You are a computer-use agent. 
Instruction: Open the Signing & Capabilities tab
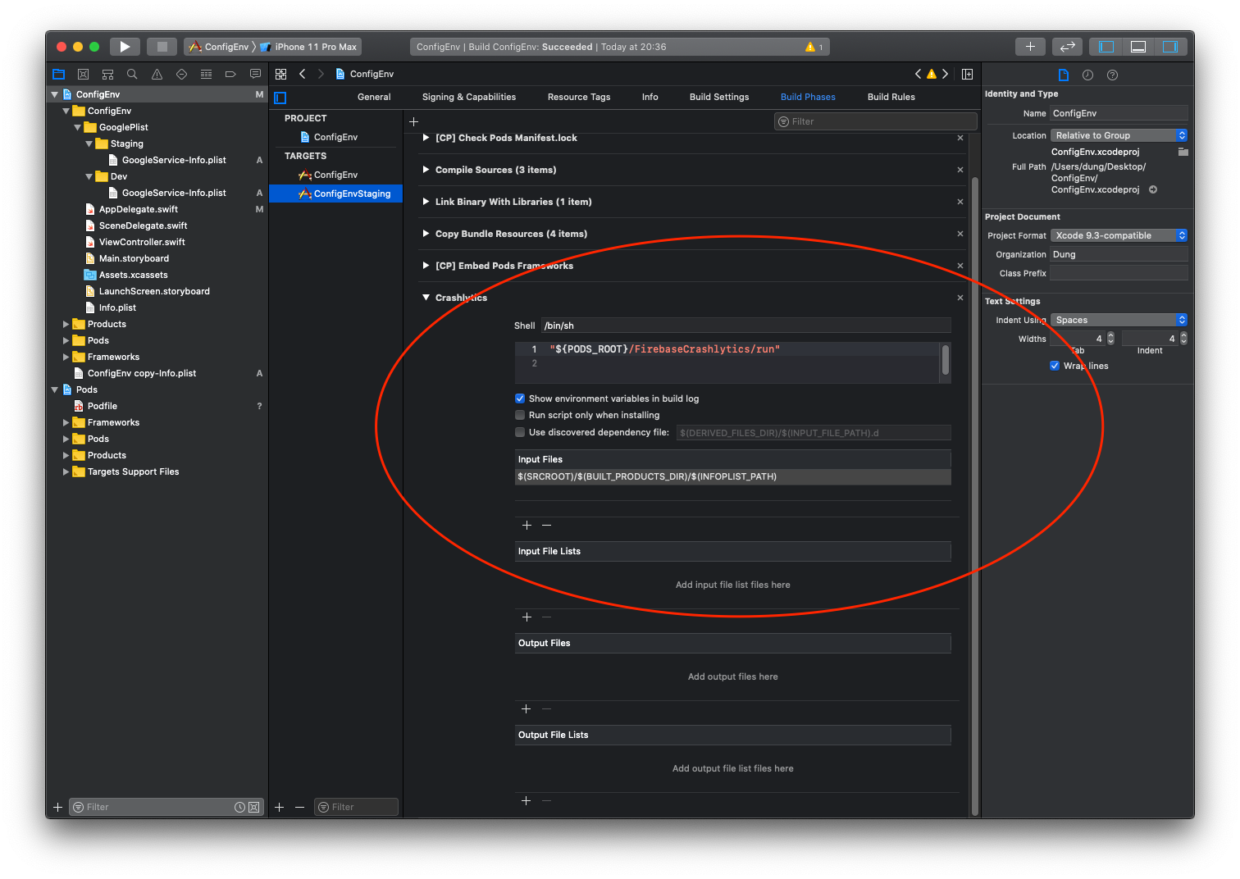468,97
